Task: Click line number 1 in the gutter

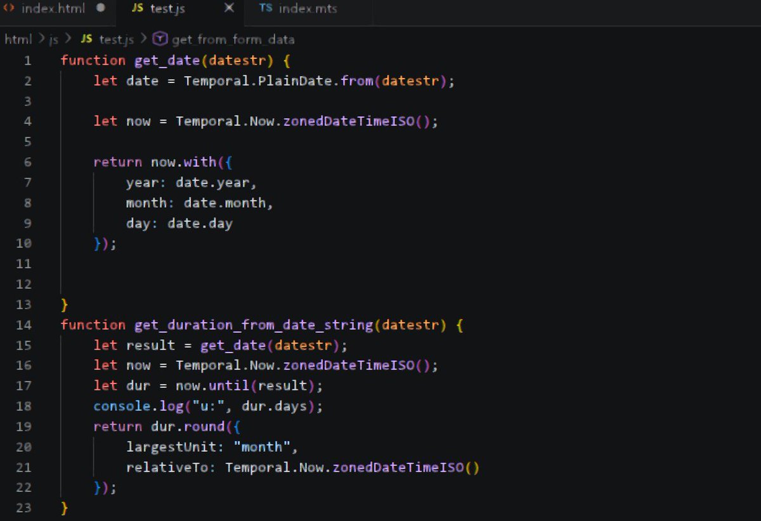Action: (27, 61)
